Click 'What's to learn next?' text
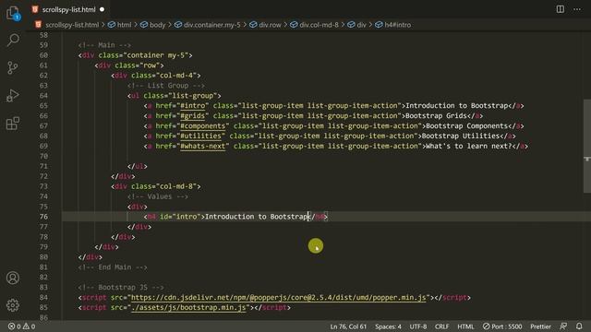The image size is (591, 332). pyautogui.click(x=469, y=146)
